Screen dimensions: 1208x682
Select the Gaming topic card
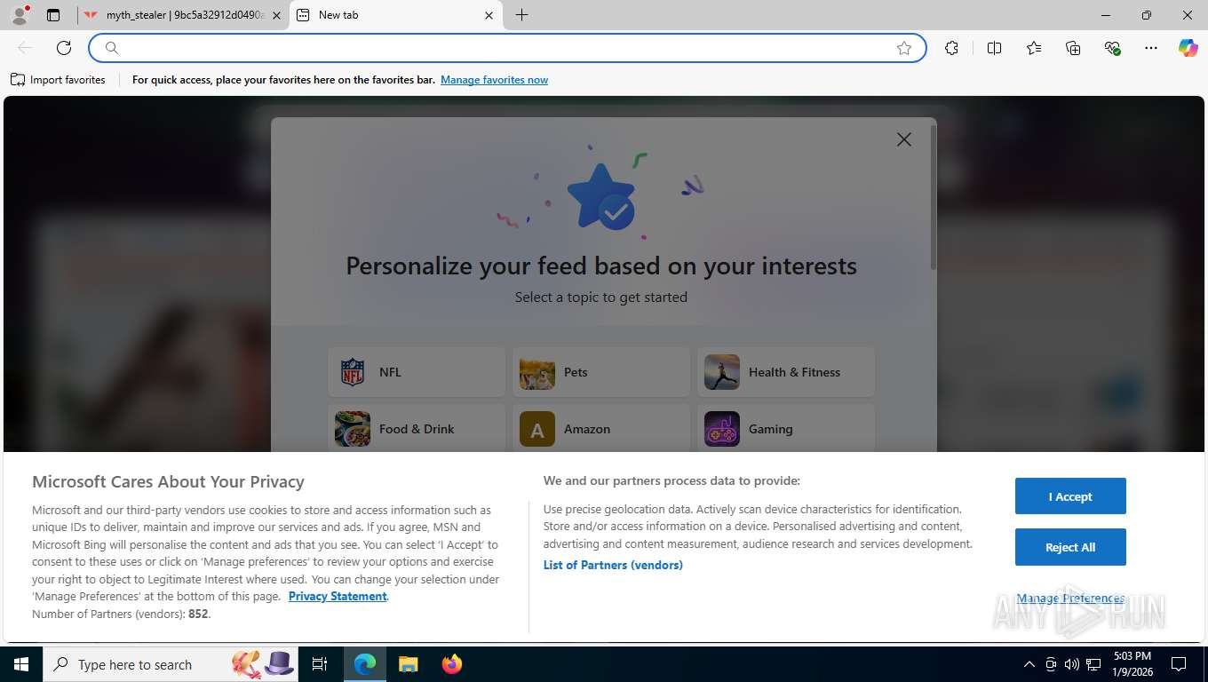pos(786,429)
